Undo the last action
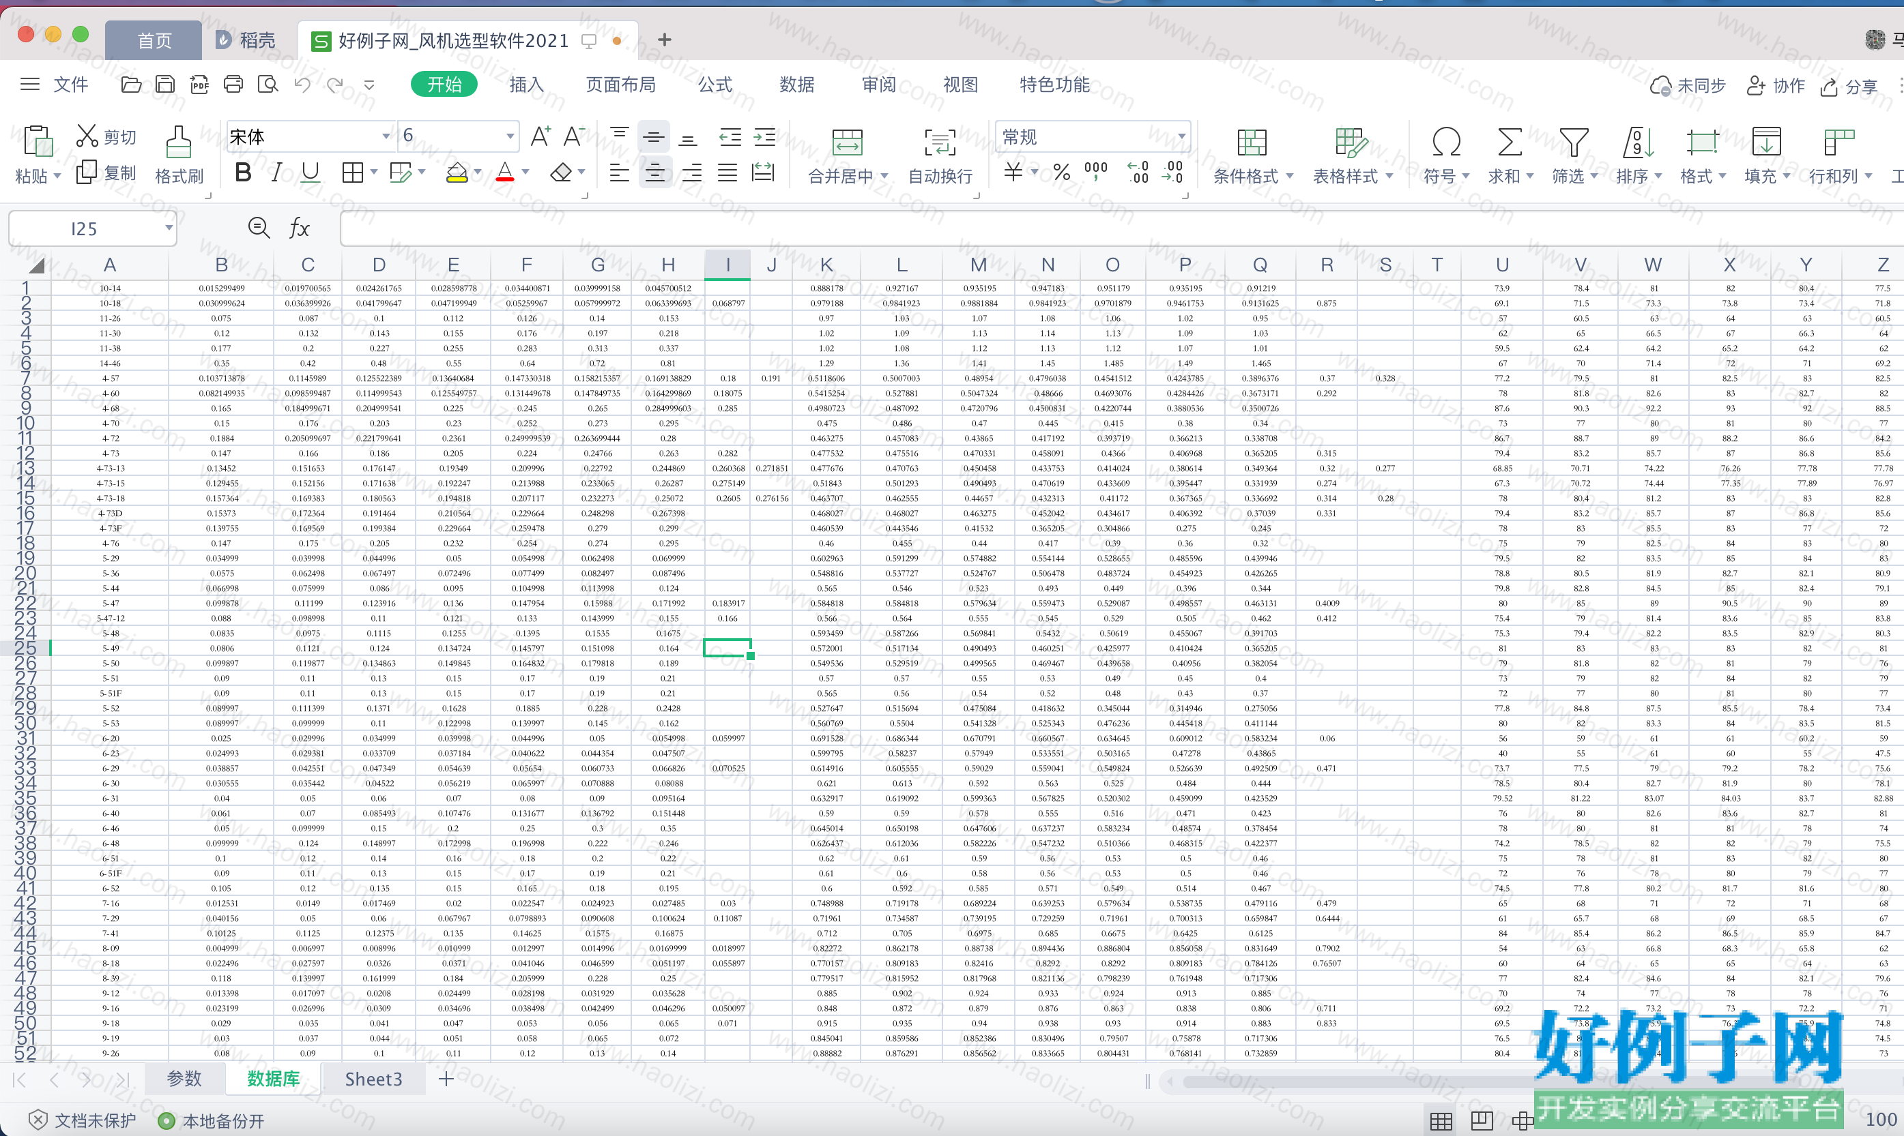This screenshot has height=1136, width=1904. 302,84
